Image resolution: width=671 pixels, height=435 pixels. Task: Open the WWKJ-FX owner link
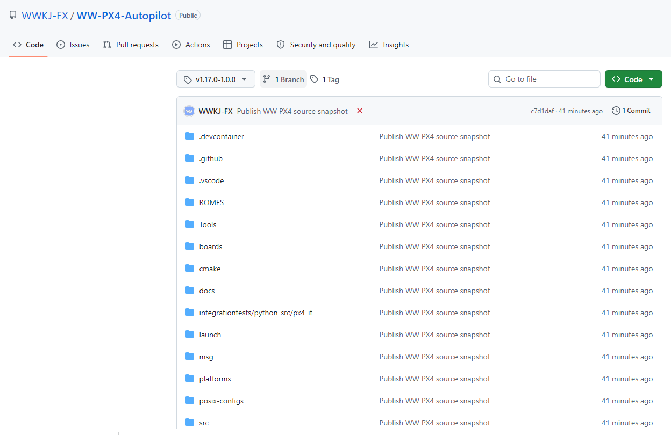45,16
